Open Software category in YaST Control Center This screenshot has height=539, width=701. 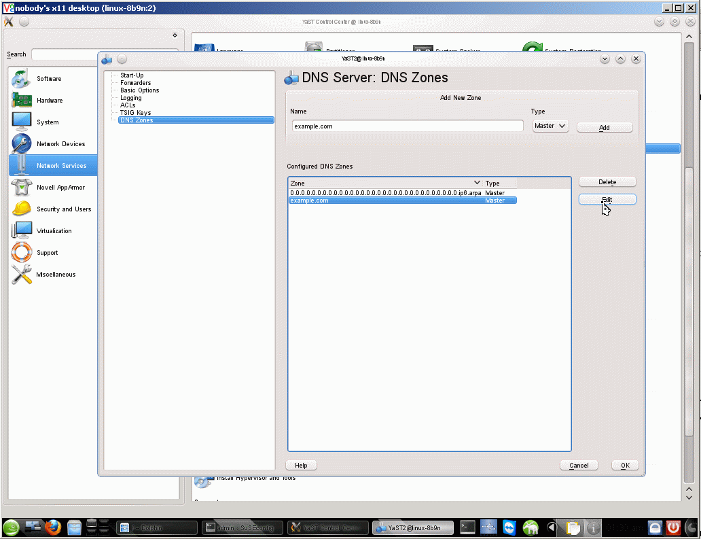coord(49,79)
